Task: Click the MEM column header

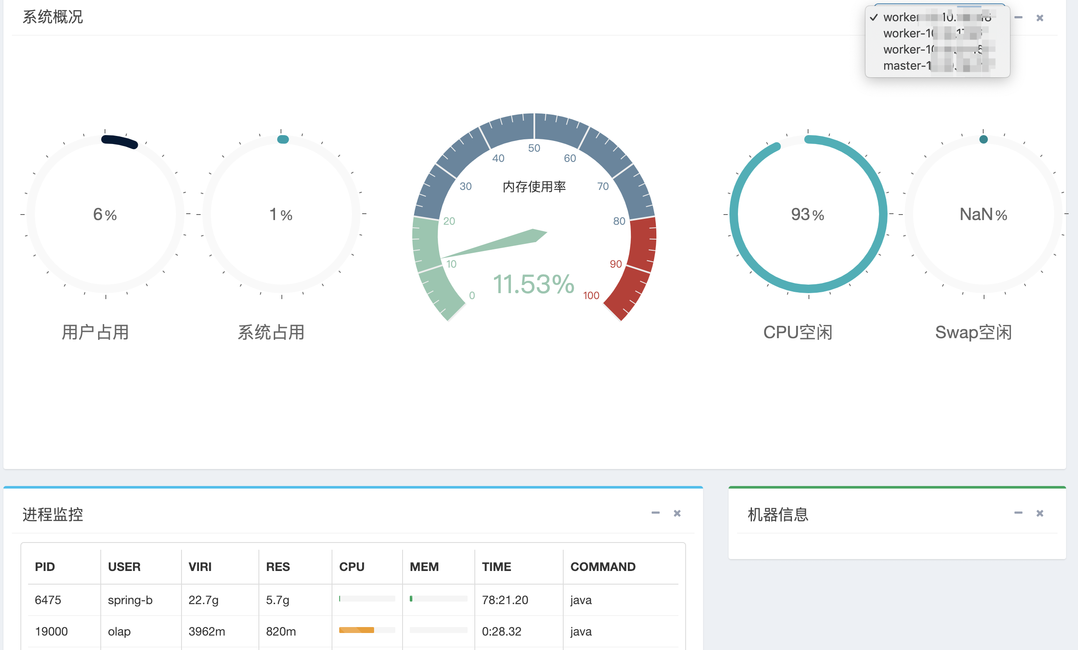Action: (423, 566)
